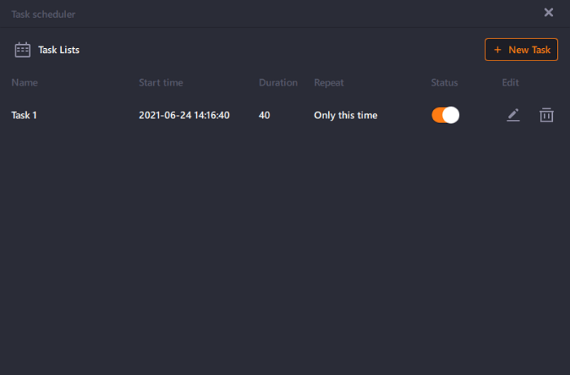Click the Status column header

445,82
